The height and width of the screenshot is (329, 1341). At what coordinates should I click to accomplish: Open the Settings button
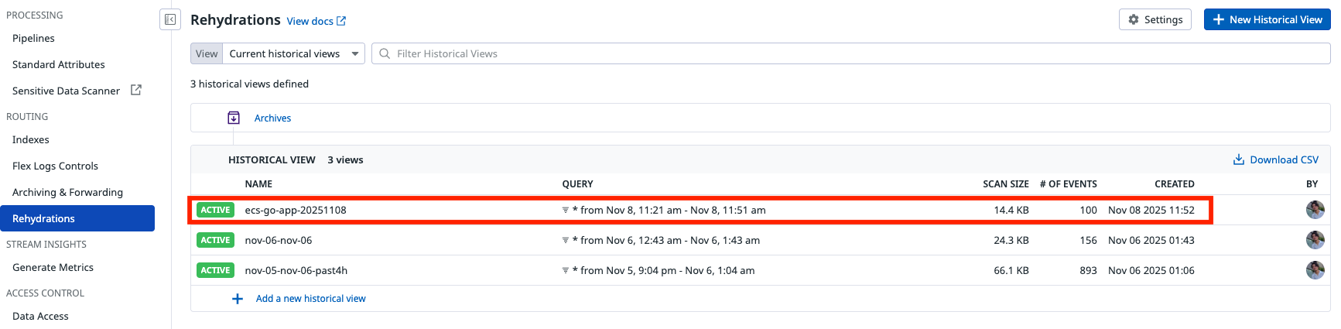(x=1155, y=19)
